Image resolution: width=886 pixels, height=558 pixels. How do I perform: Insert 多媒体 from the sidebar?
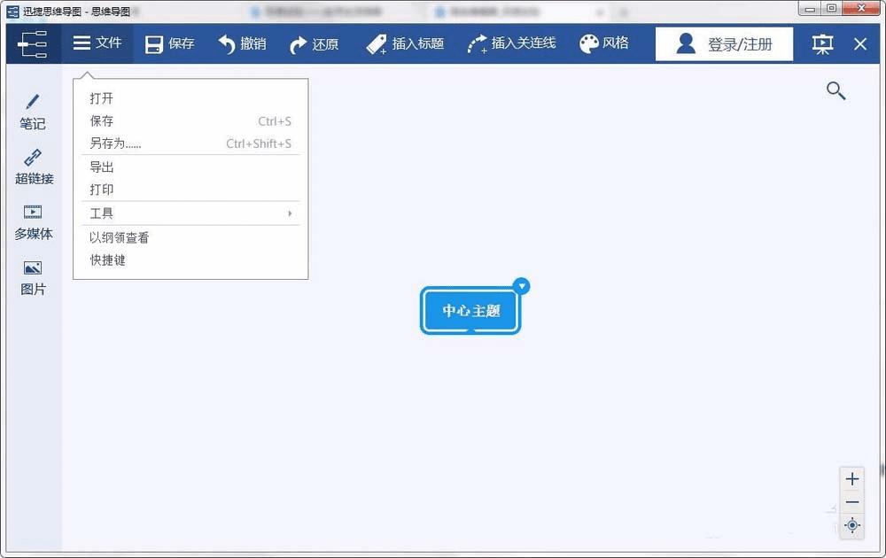click(x=34, y=222)
